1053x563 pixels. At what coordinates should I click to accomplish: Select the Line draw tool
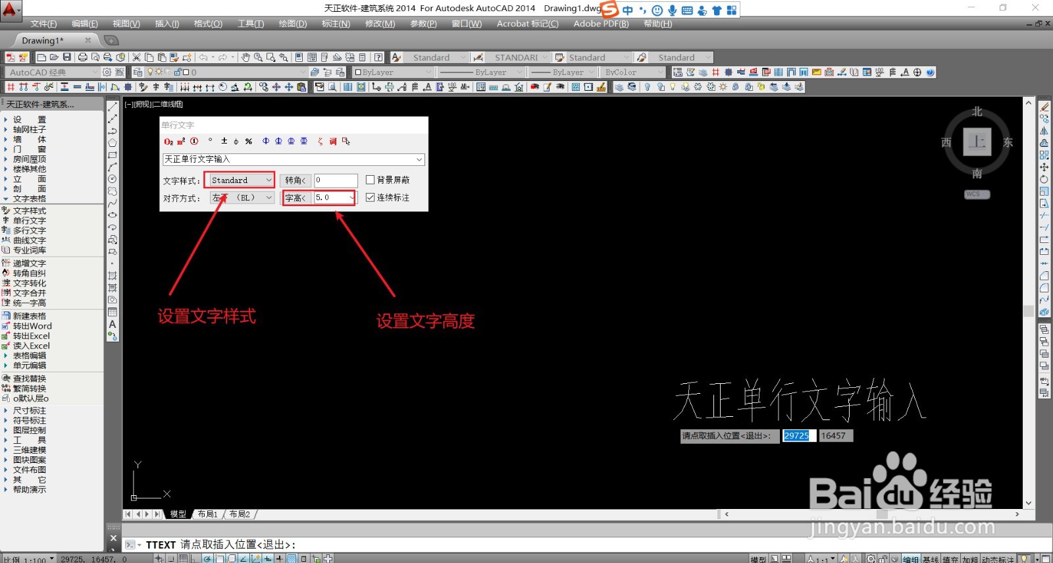113,106
